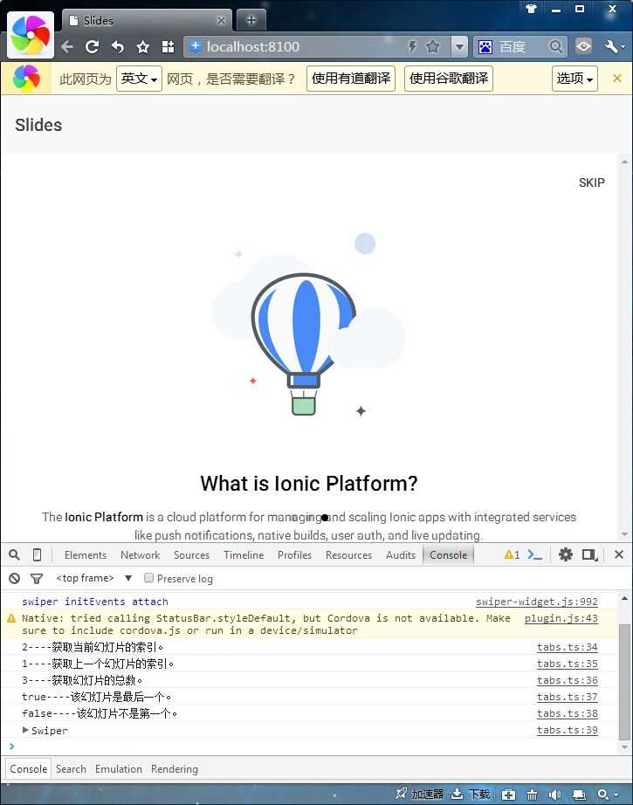
Task: Click the SKIP button on slide
Action: 591,182
